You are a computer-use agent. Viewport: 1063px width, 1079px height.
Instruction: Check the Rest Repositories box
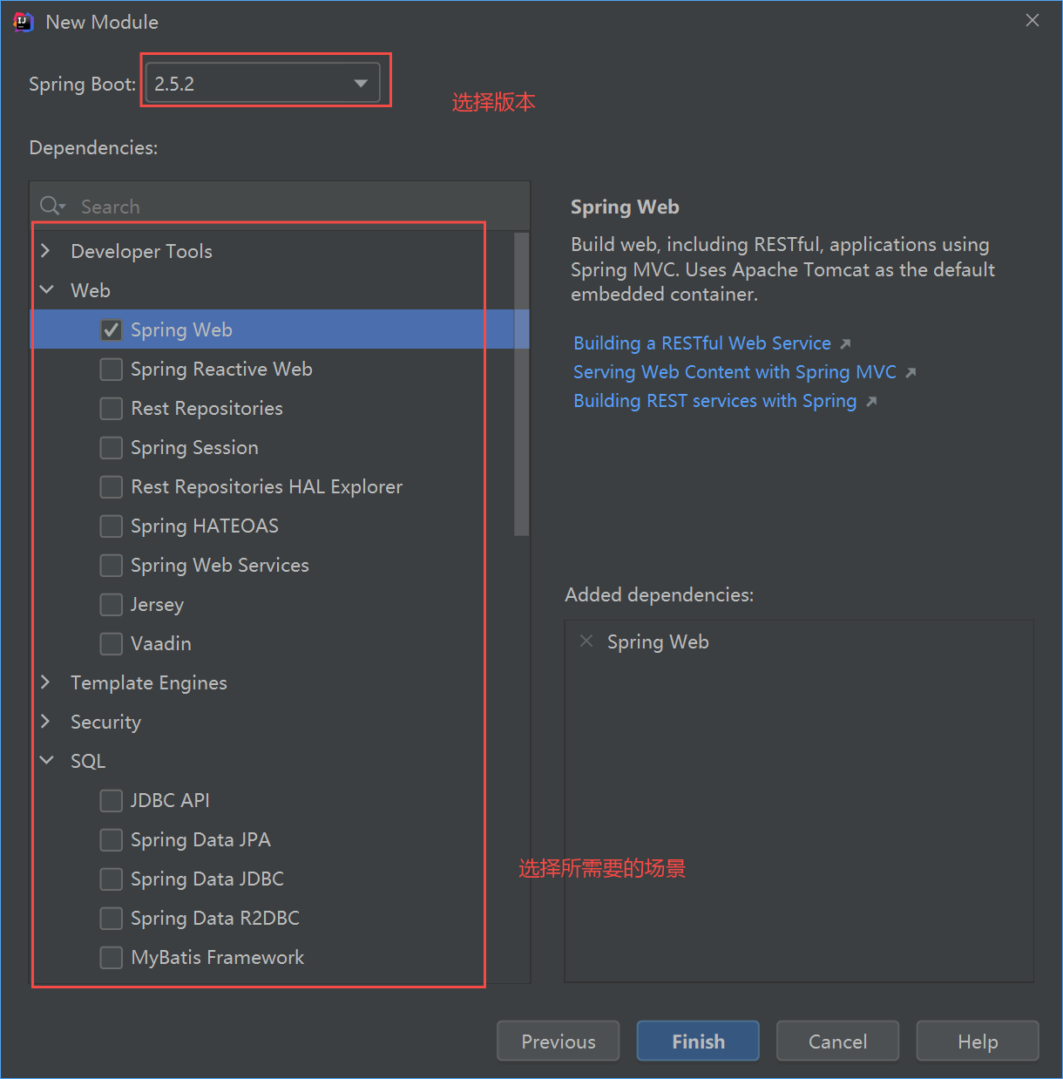coord(111,408)
